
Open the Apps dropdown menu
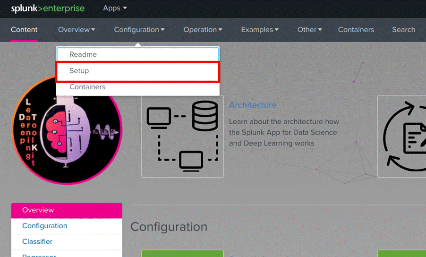click(115, 8)
